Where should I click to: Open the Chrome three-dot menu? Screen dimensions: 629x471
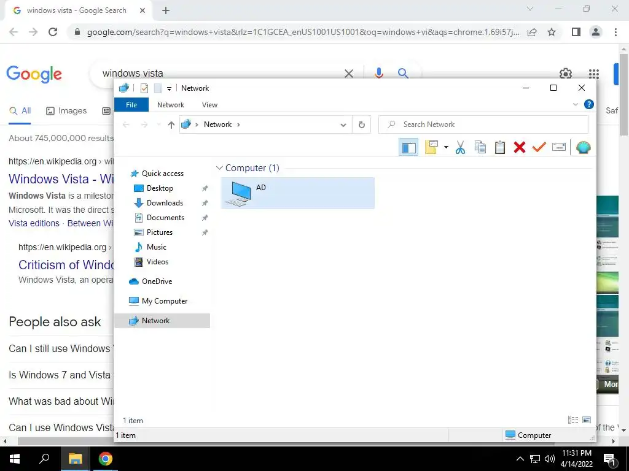coord(615,32)
